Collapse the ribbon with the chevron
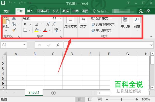This screenshot has height=102, width=155. click(151, 37)
